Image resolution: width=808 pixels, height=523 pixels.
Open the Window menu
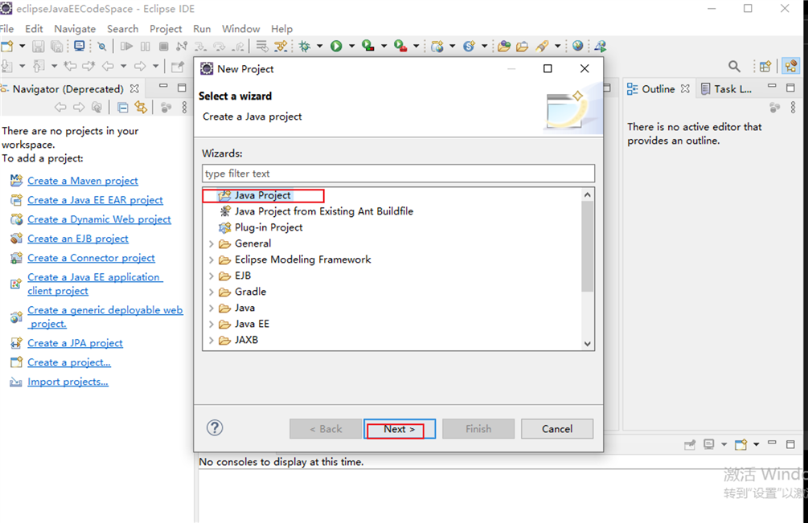click(240, 29)
